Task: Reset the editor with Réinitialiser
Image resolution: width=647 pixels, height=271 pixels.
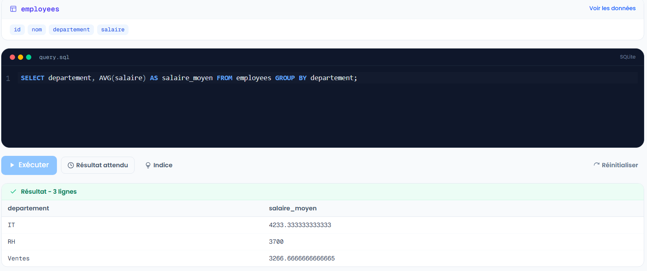Action: 616,165
